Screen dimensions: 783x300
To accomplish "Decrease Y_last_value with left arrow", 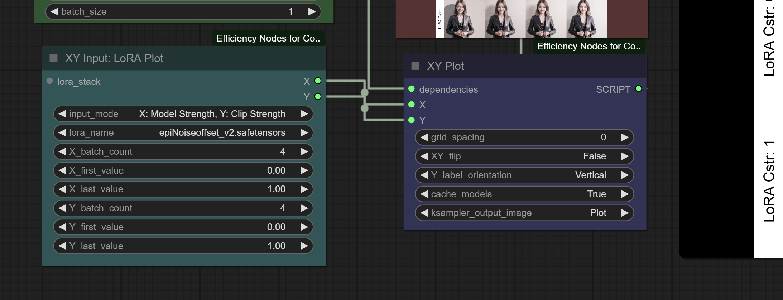I will tap(62, 246).
